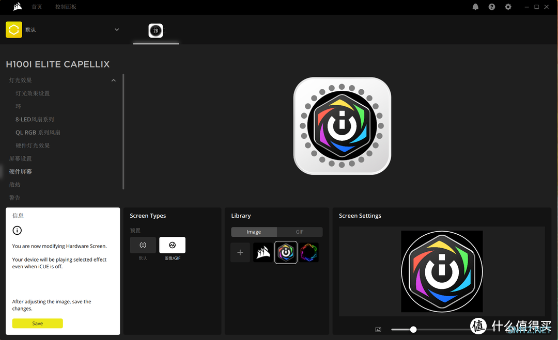Select the H100i cooler device tab icon

156,30
